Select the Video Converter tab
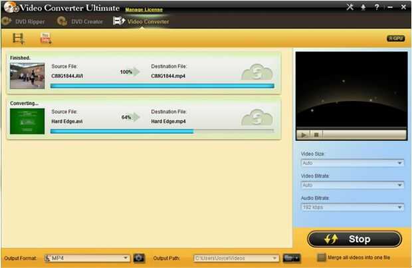 (x=141, y=21)
